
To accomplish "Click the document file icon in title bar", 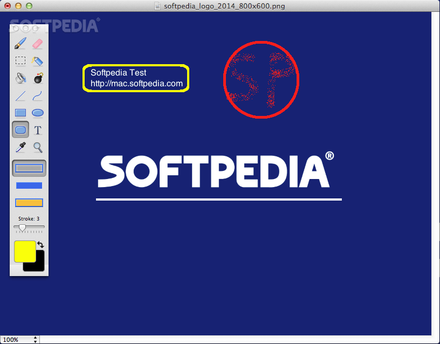I will point(158,6).
